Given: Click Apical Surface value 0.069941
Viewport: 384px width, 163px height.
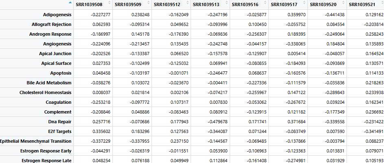Looking at the screenshot, I should 218,63.
